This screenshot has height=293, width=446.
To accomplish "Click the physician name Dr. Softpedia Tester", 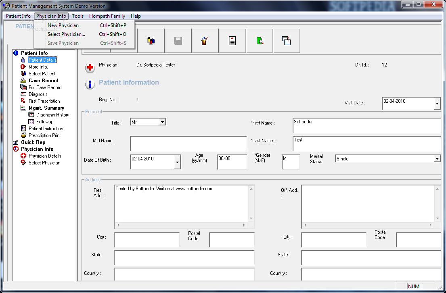I will coord(155,65).
